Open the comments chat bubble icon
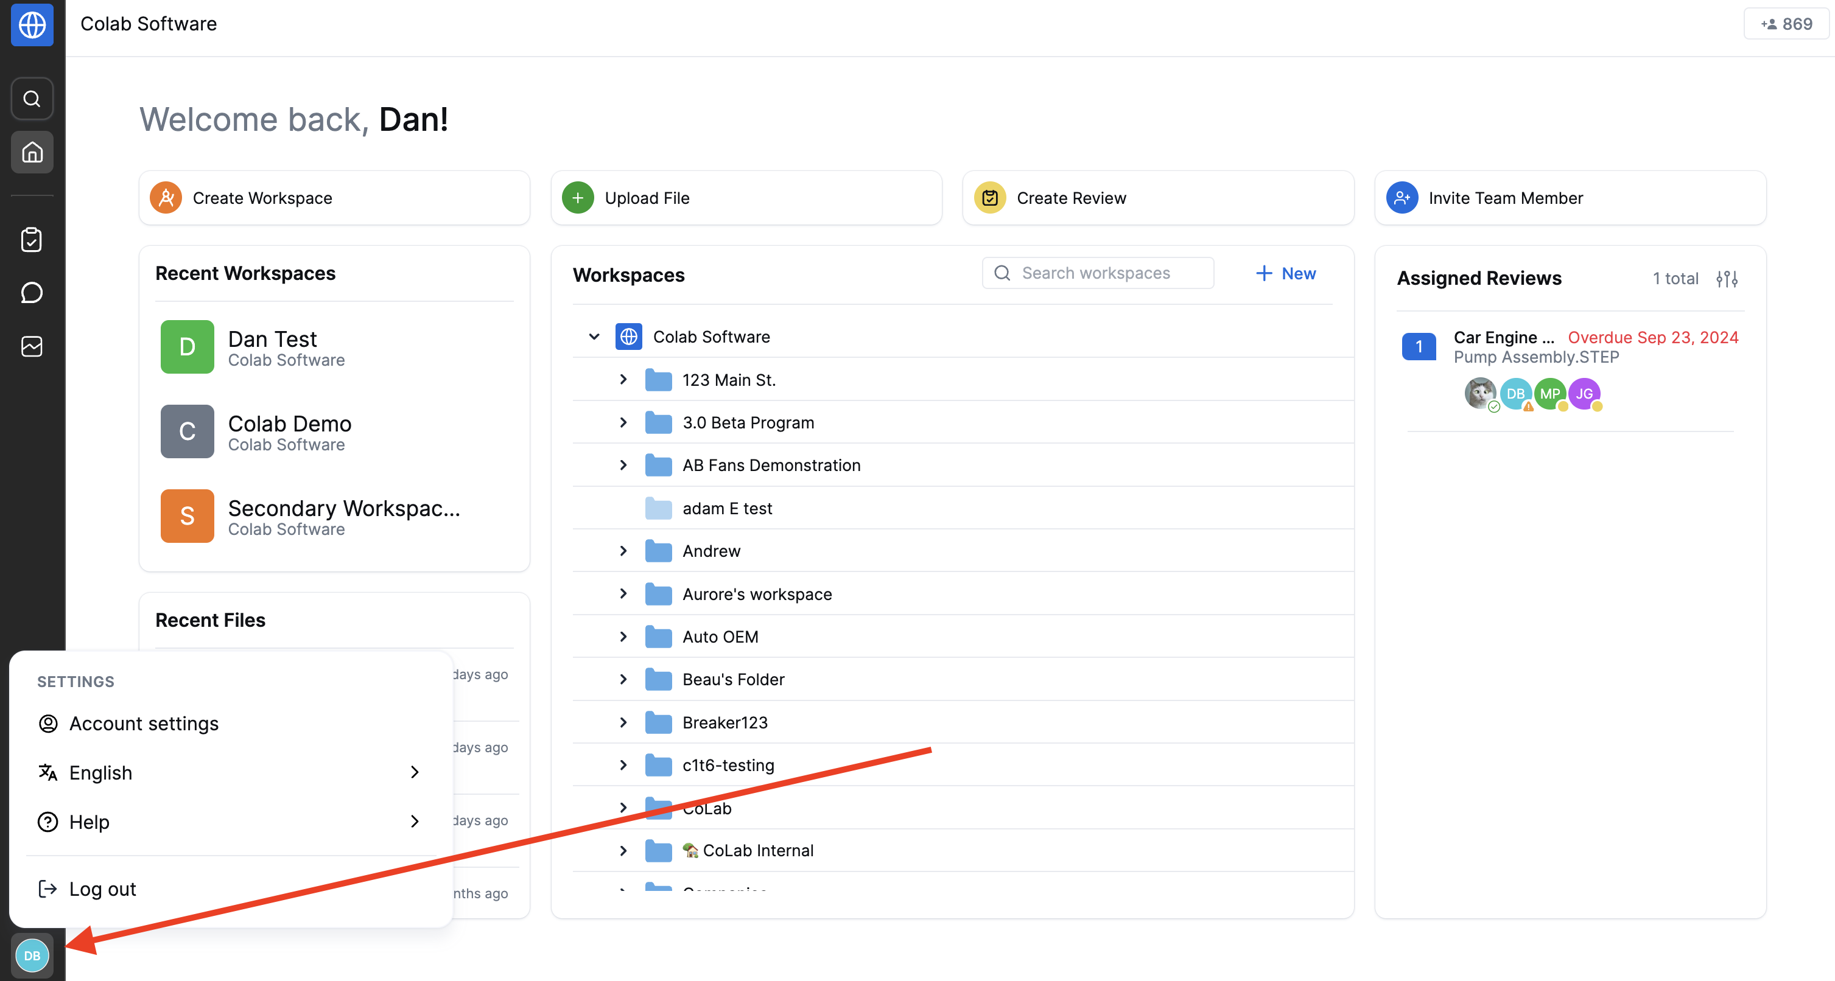 (32, 293)
